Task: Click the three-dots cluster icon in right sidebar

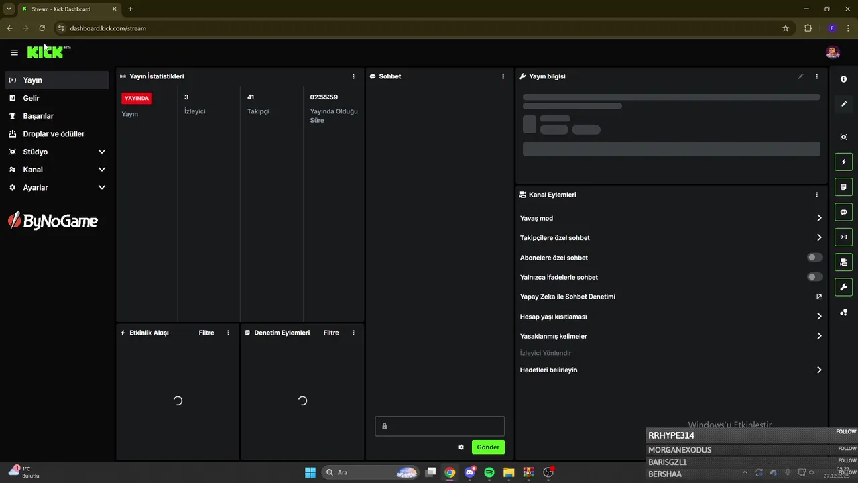Action: 843,312
